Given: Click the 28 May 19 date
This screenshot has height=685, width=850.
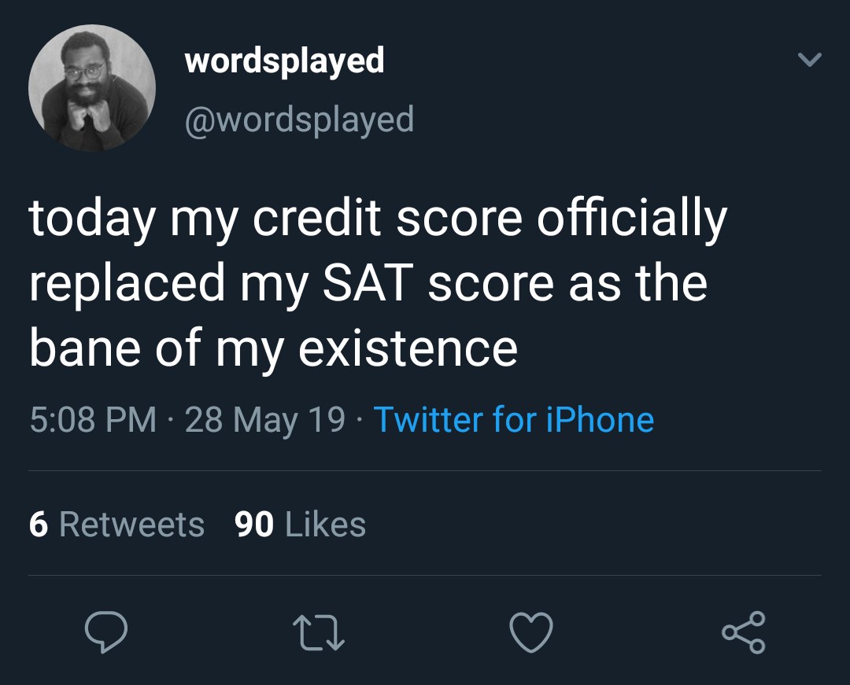Looking at the screenshot, I should point(265,420).
